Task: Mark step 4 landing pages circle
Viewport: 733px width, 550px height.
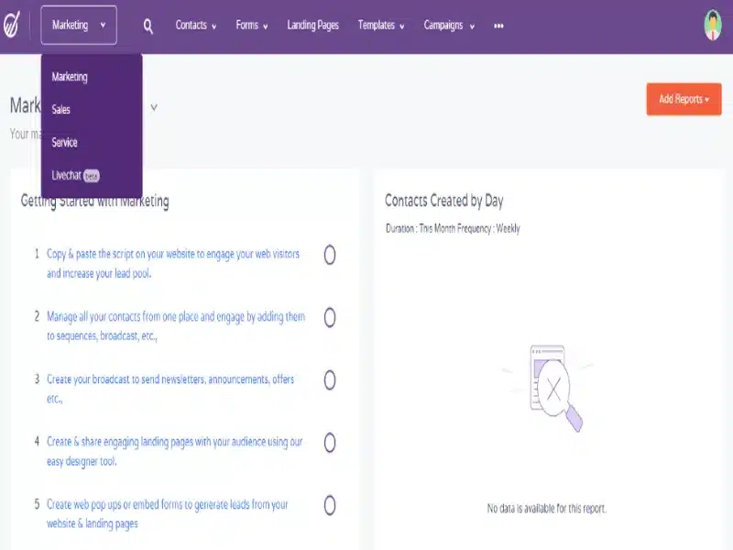Action: click(x=330, y=443)
